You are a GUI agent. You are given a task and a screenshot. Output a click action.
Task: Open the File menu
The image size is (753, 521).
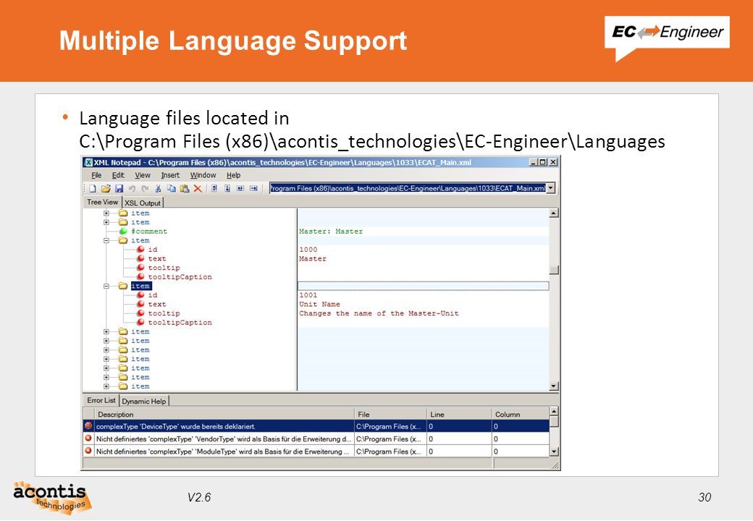[x=96, y=175]
